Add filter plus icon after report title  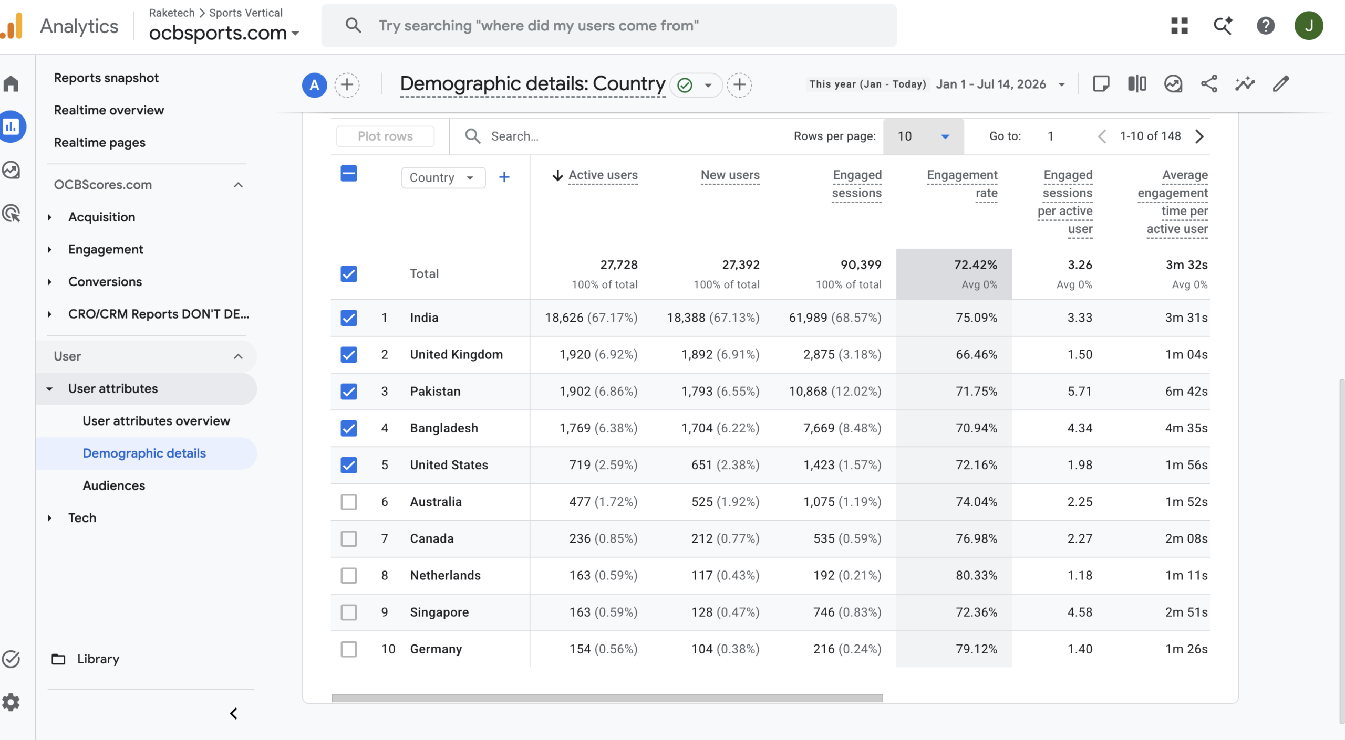pyautogui.click(x=739, y=85)
